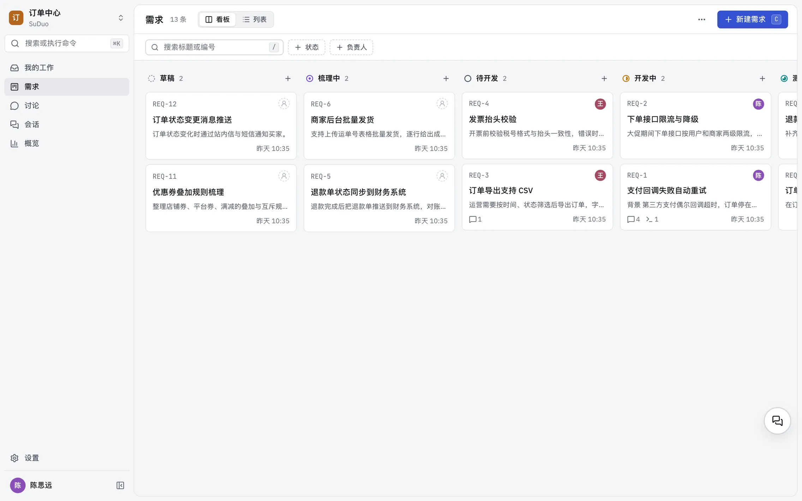The image size is (802, 501).
Task: Click the 陈思远 user name
Action: (x=41, y=485)
